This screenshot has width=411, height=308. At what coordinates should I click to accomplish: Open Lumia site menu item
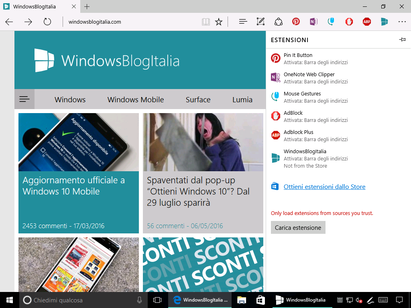[x=242, y=99]
